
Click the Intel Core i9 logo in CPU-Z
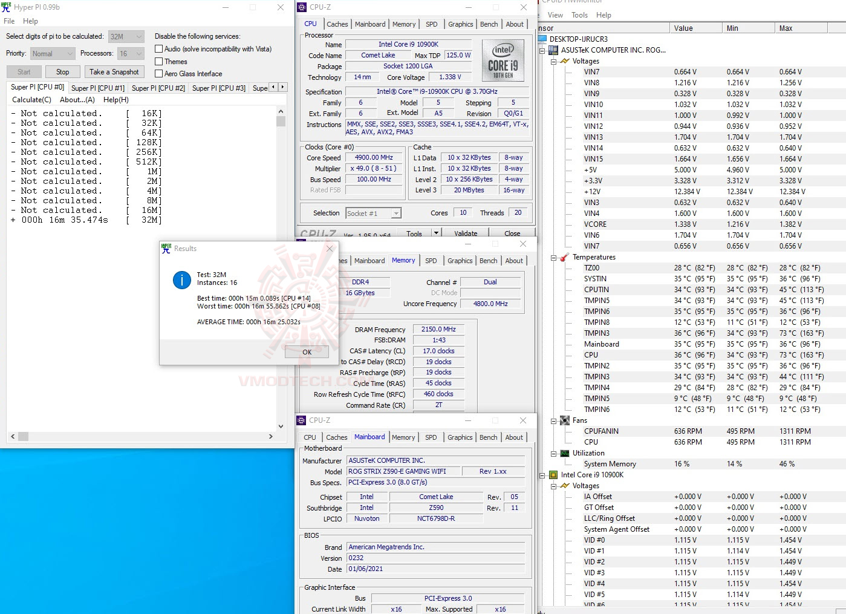pyautogui.click(x=503, y=60)
